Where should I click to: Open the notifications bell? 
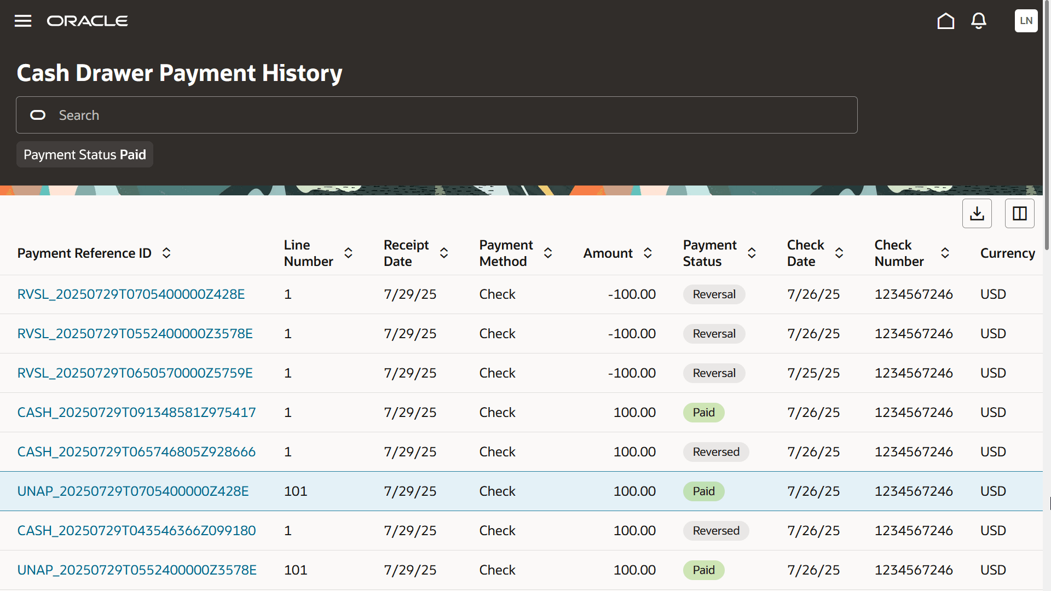[x=978, y=21]
